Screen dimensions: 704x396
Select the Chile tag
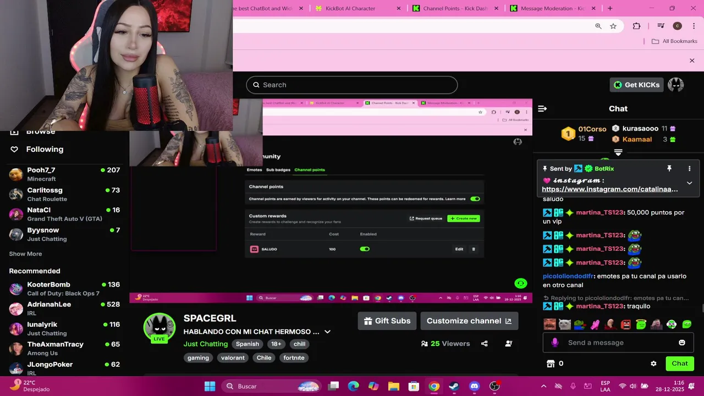pyautogui.click(x=264, y=358)
